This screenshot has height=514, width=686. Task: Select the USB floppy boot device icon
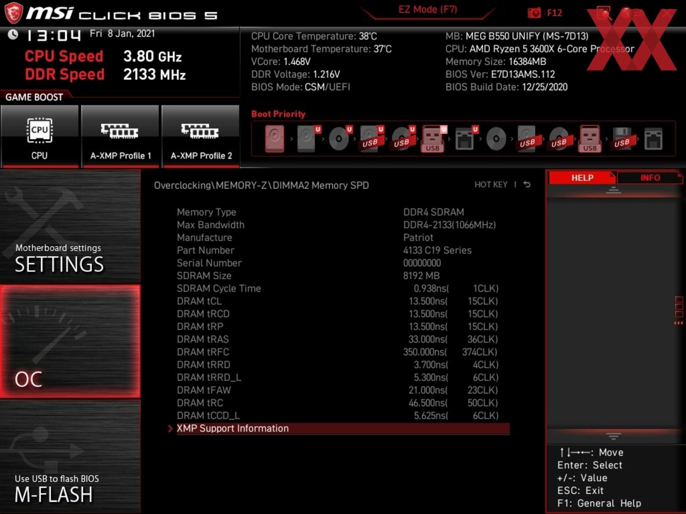[x=622, y=139]
